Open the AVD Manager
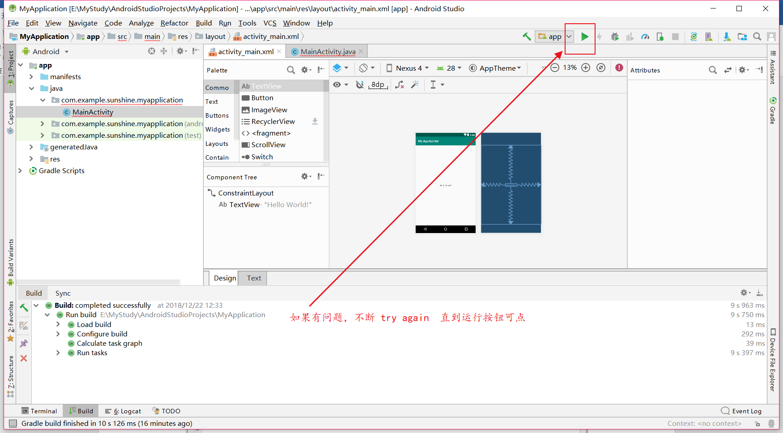The height and width of the screenshot is (433, 783). [709, 37]
